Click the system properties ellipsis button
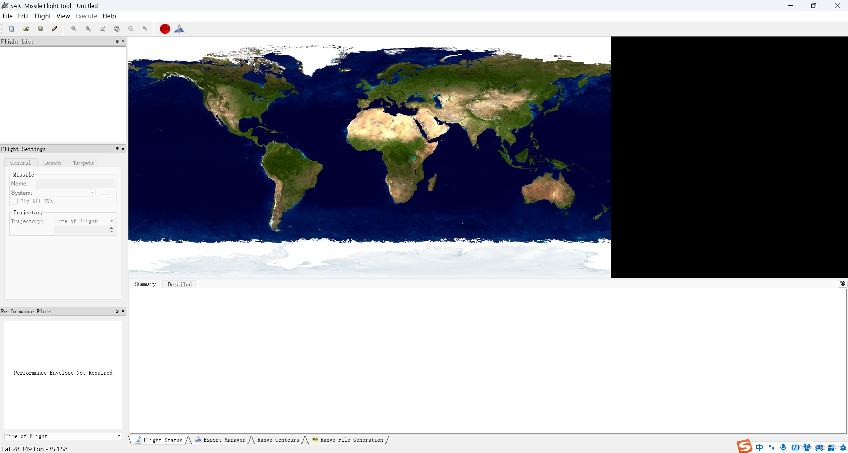The height and width of the screenshot is (453, 848). pyautogui.click(x=106, y=192)
